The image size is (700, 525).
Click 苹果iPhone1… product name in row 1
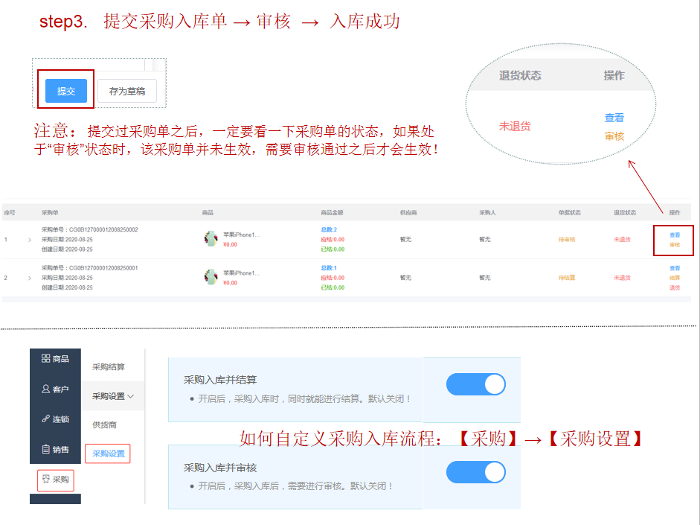(x=241, y=235)
